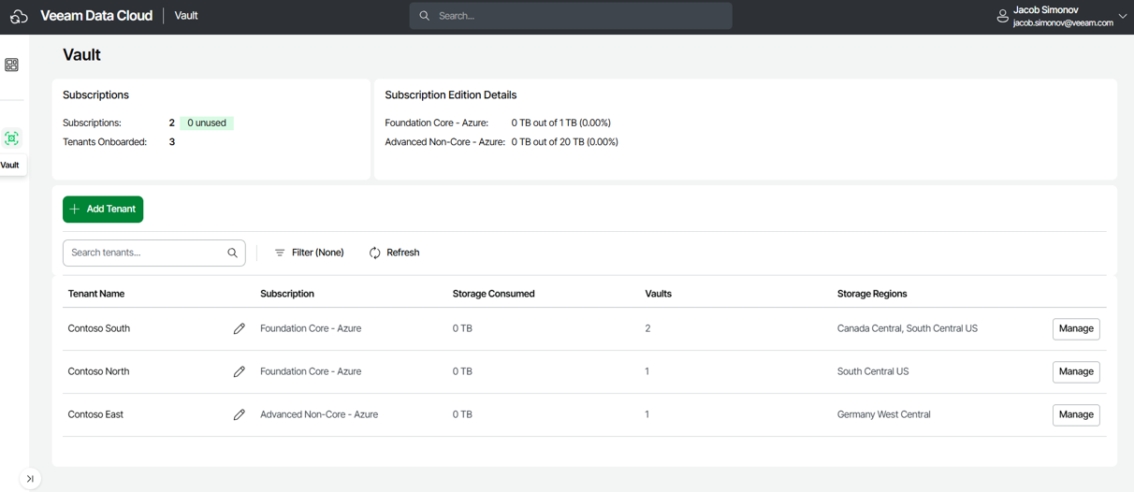Click the Tenants Onboarded label
The image size is (1134, 492).
click(105, 142)
